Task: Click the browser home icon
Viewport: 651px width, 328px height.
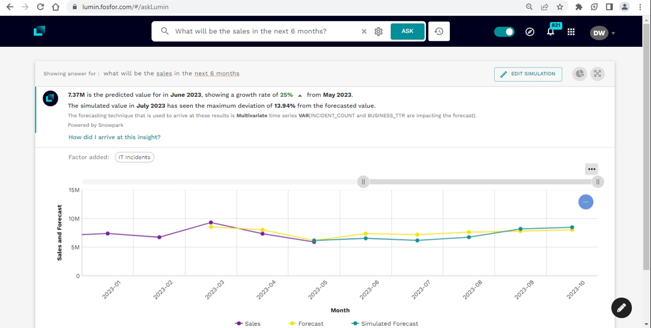Action: [x=56, y=7]
